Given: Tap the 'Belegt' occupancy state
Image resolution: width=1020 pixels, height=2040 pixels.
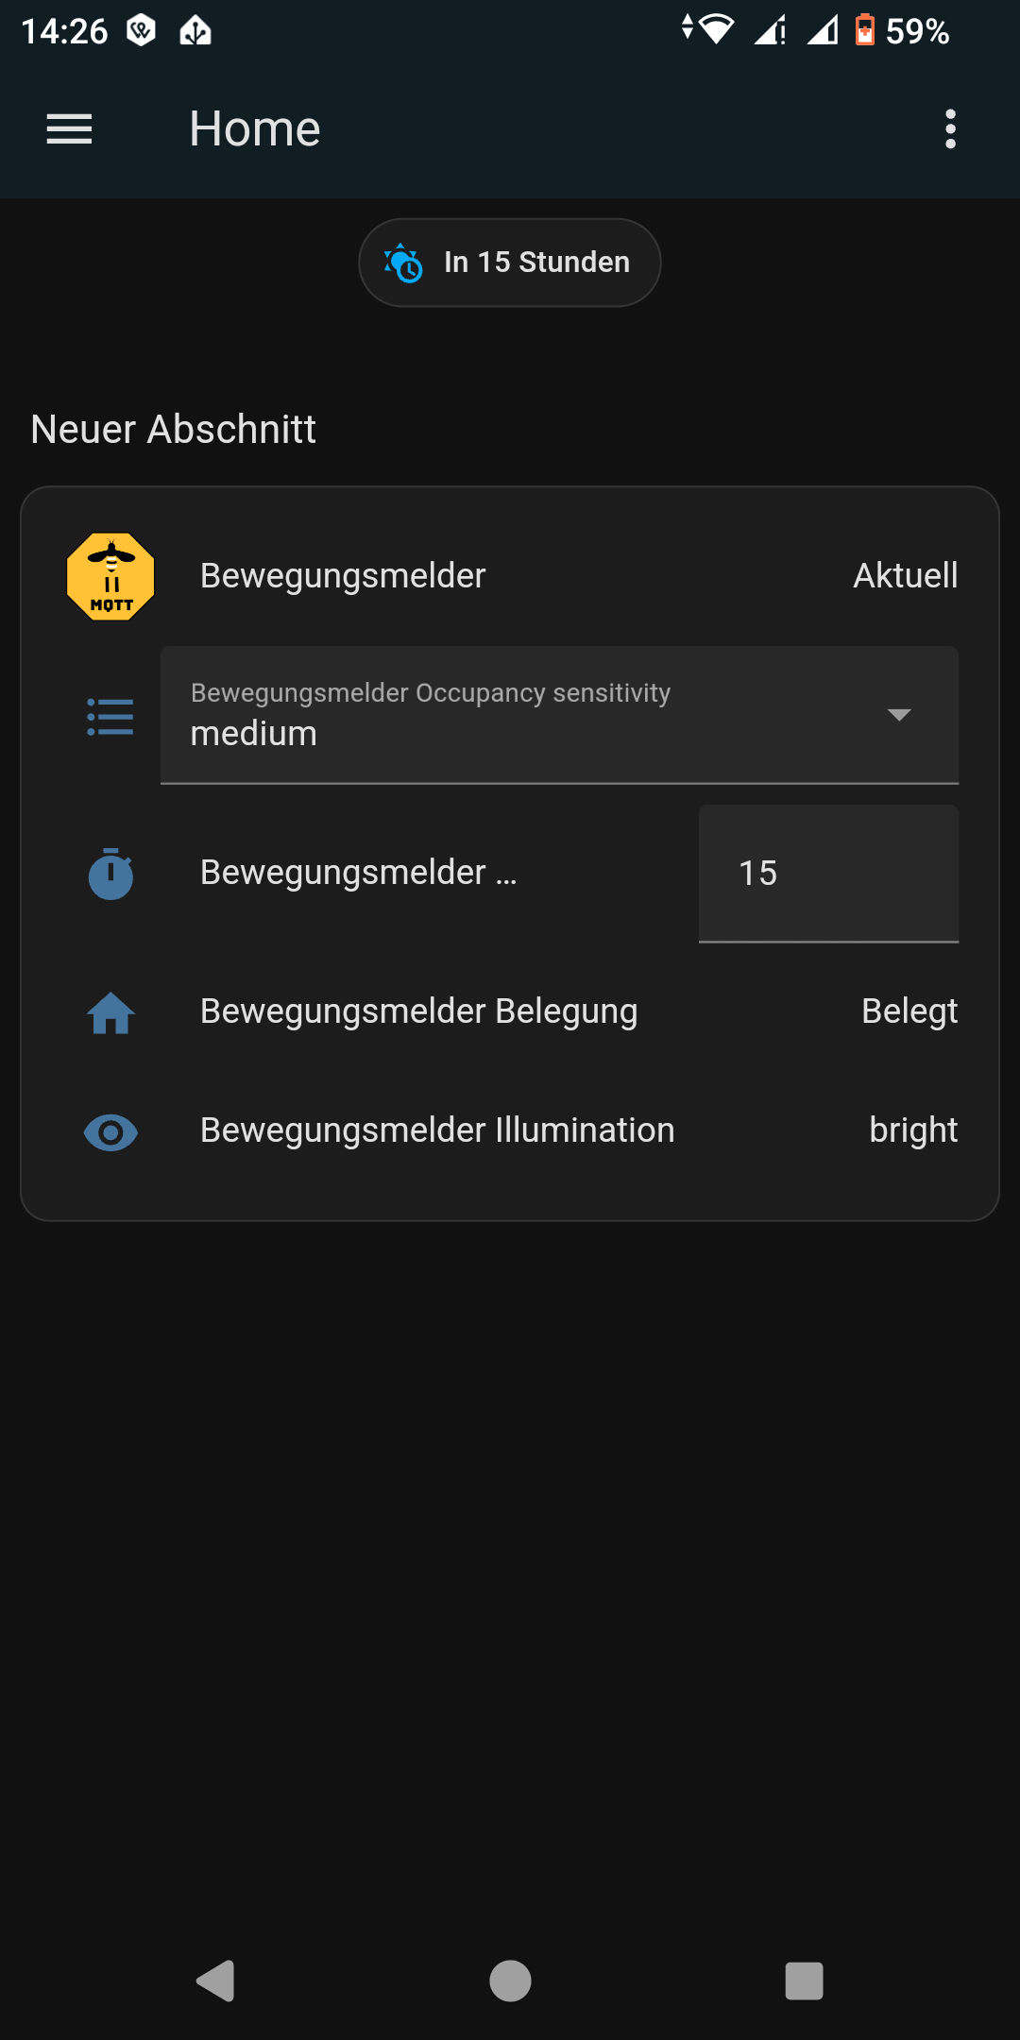Looking at the screenshot, I should coord(909,1011).
